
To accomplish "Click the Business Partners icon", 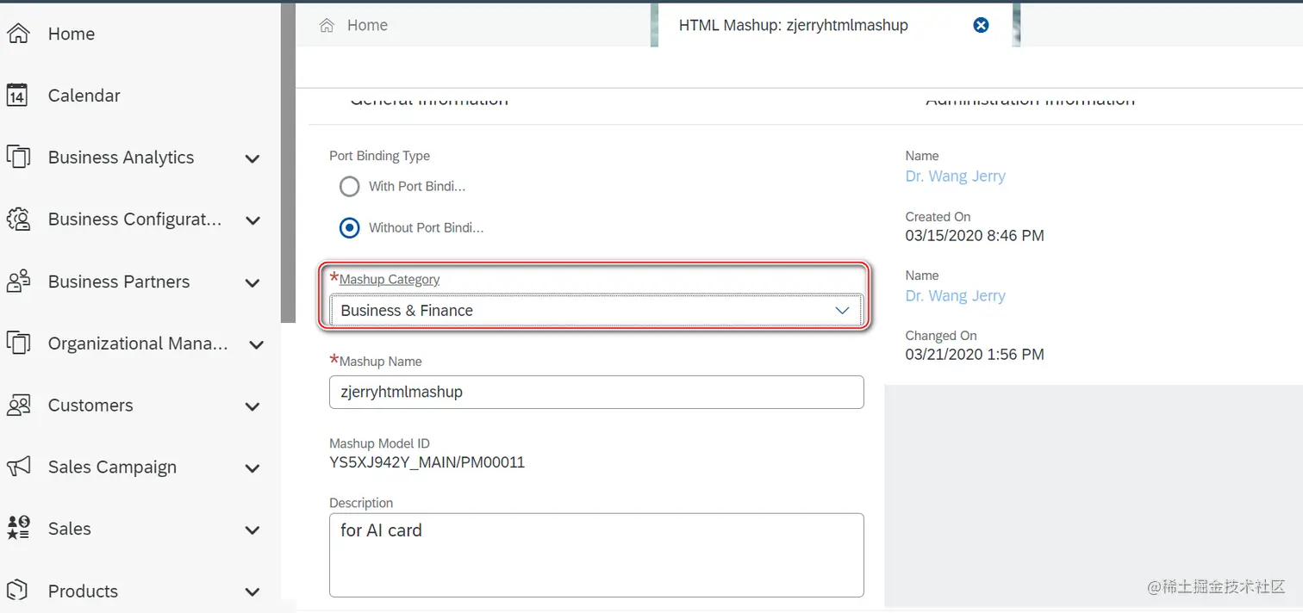I will [18, 282].
